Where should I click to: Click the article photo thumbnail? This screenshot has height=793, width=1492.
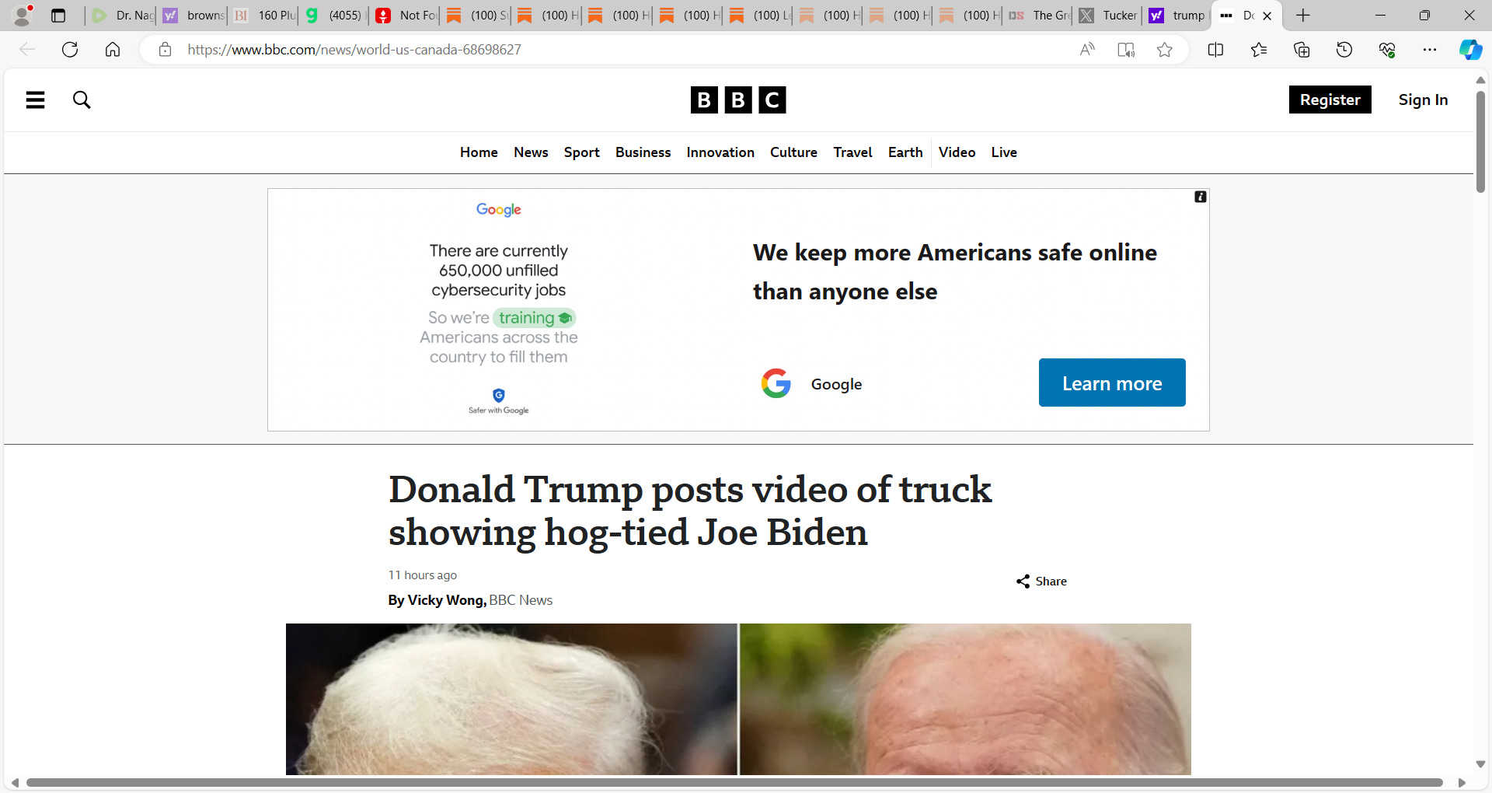tap(738, 699)
